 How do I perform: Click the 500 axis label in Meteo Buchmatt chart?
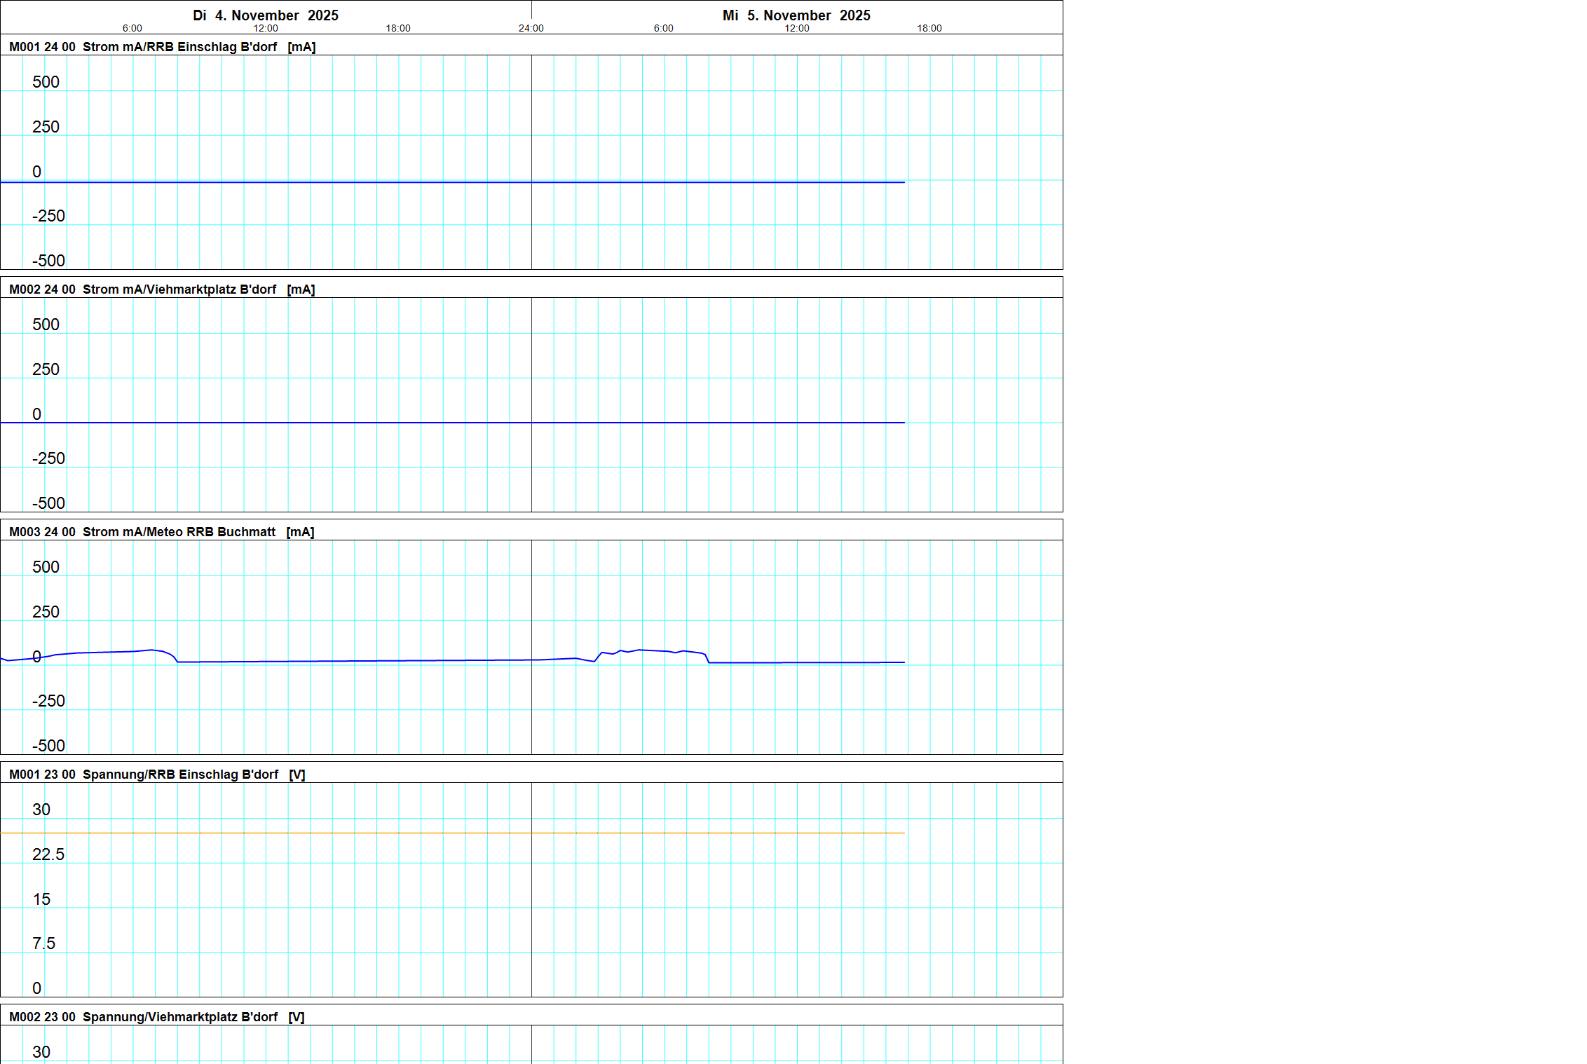pos(46,567)
